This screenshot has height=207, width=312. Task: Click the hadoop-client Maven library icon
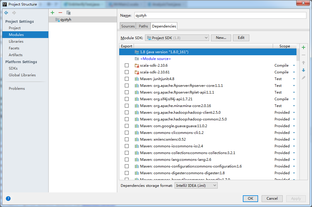click(137, 113)
